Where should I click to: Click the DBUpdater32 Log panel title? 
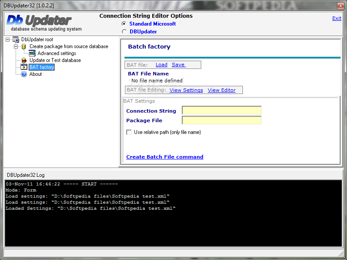tap(26, 175)
